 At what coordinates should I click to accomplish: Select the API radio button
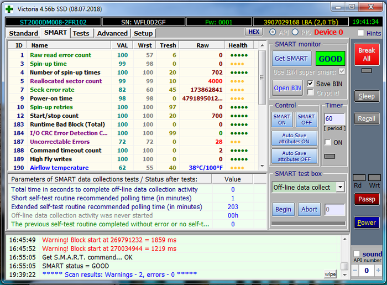[x=273, y=32]
